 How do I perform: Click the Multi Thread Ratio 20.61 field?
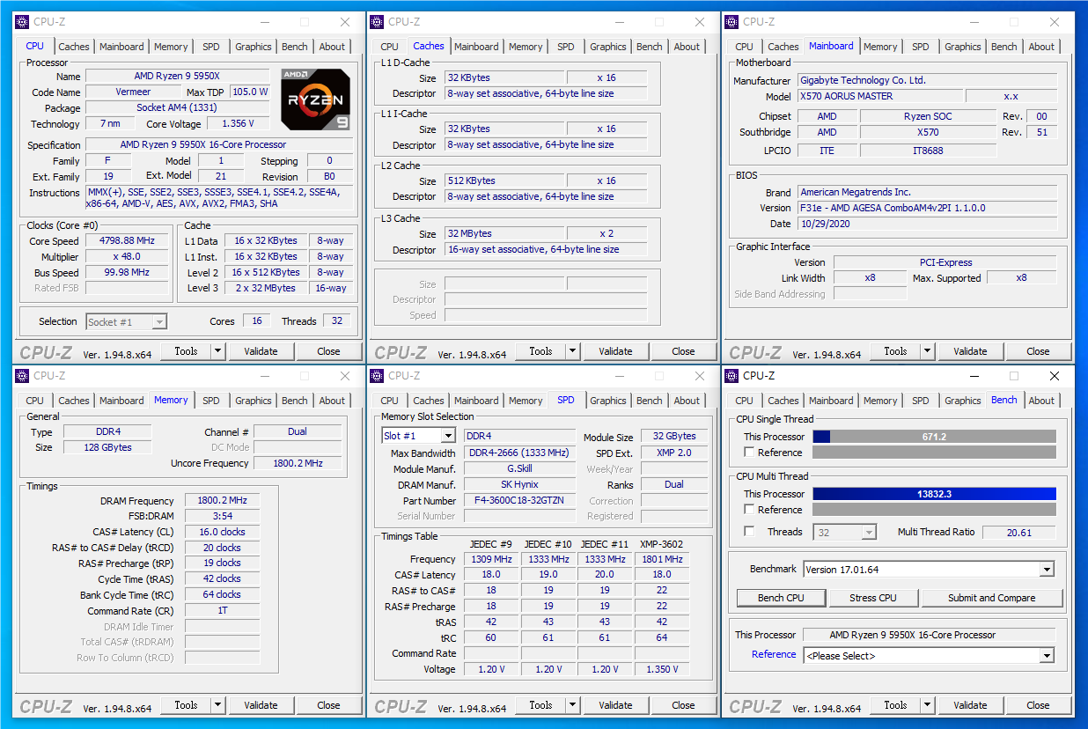click(1019, 532)
